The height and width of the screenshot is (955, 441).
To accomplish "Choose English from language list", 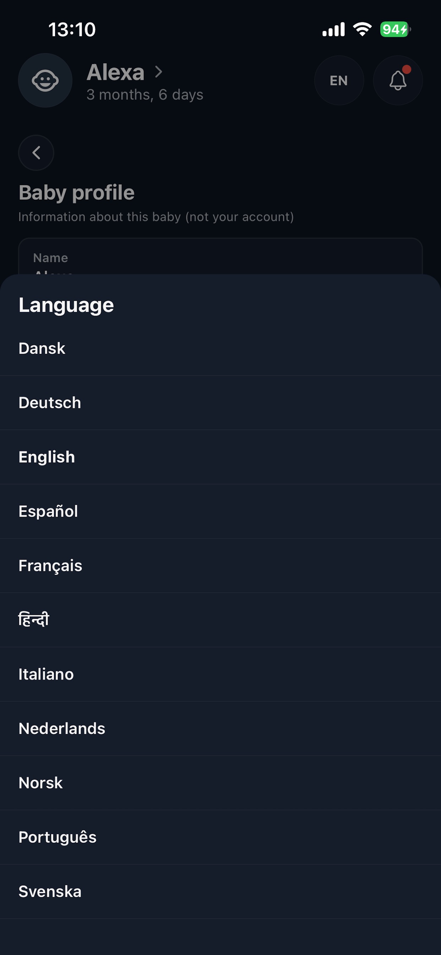I will click(x=220, y=457).
